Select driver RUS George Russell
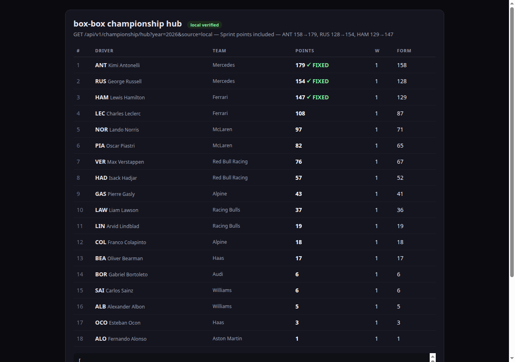 pyautogui.click(x=118, y=81)
